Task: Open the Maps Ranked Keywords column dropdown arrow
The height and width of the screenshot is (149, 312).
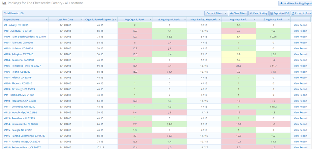Action: tap(219, 19)
